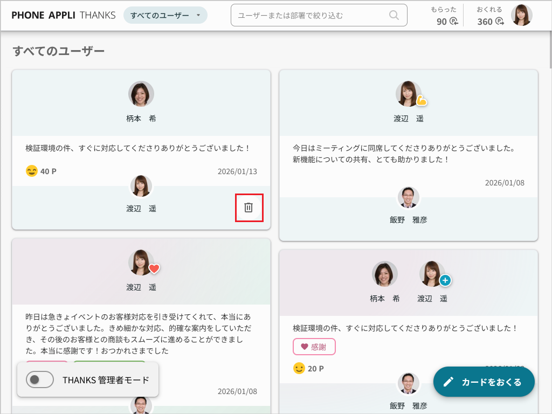Click 渡辺 遥's avatar with the plus badge
552x414 pixels.
[432, 274]
